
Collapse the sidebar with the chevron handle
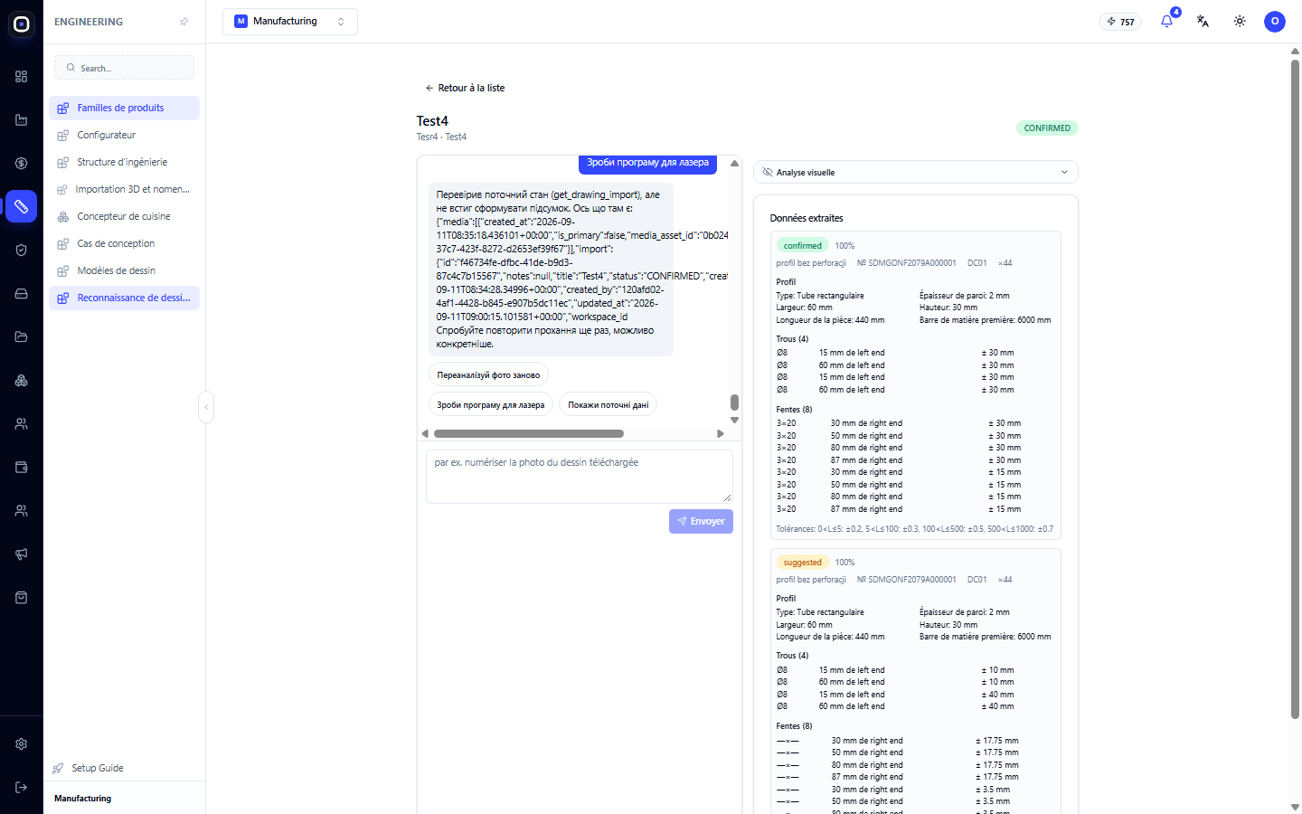pos(206,407)
